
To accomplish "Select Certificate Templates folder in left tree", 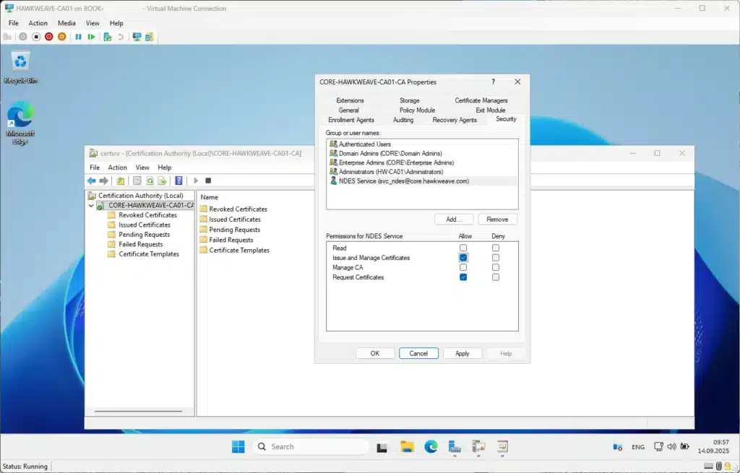I will (x=148, y=254).
